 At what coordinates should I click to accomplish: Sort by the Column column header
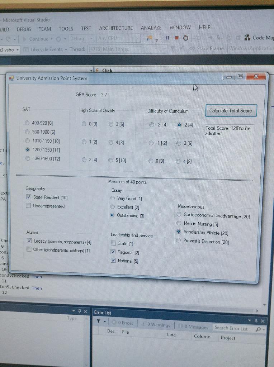point(202,336)
